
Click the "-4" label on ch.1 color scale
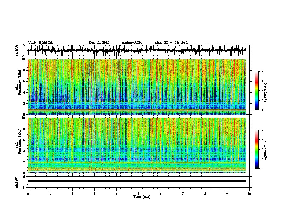click(x=261, y=81)
